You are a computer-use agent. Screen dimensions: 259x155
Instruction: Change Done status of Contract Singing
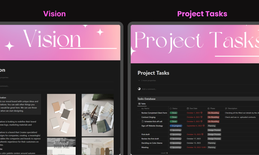tap(174, 117)
